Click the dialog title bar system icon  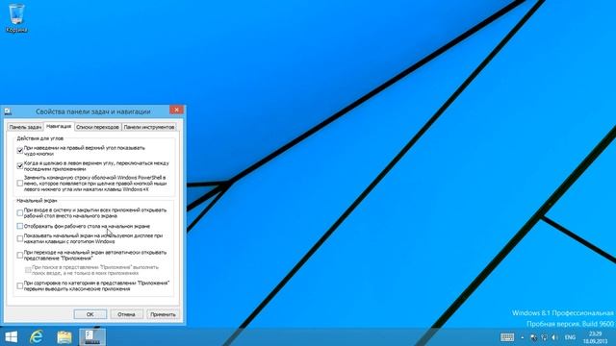(x=8, y=111)
